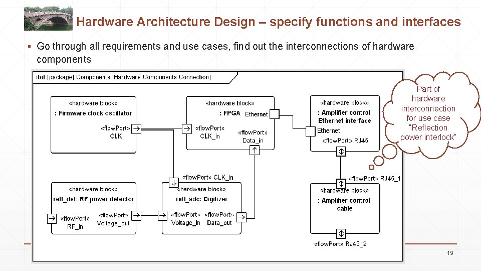Select ': Amplifier control Ethernet interface' name
481x271 pixels.
345,116
